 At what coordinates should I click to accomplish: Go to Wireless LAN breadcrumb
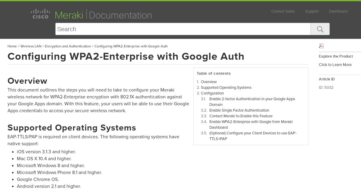tap(31, 46)
